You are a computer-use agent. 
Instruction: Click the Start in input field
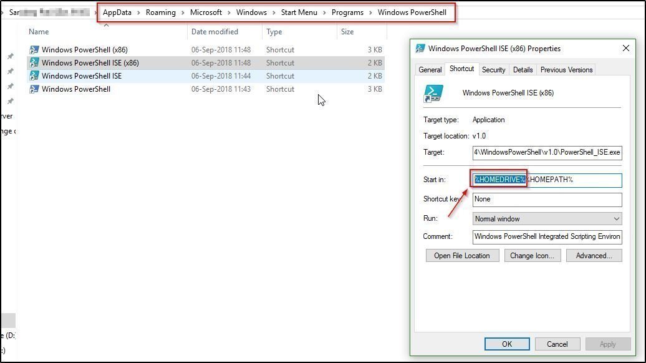pos(547,180)
